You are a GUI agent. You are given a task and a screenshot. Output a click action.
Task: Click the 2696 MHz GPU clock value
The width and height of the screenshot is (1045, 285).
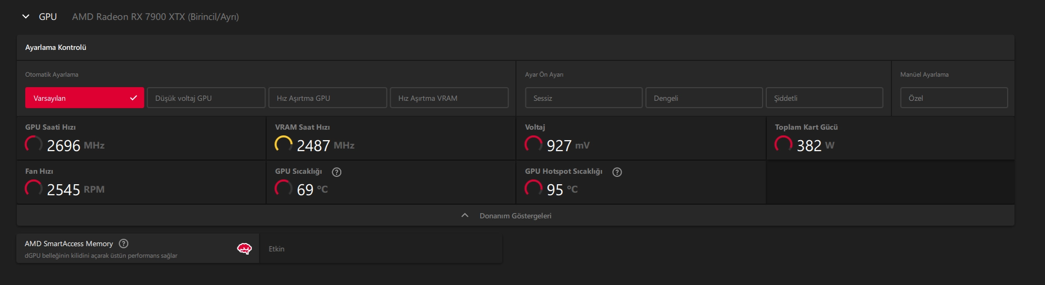76,145
